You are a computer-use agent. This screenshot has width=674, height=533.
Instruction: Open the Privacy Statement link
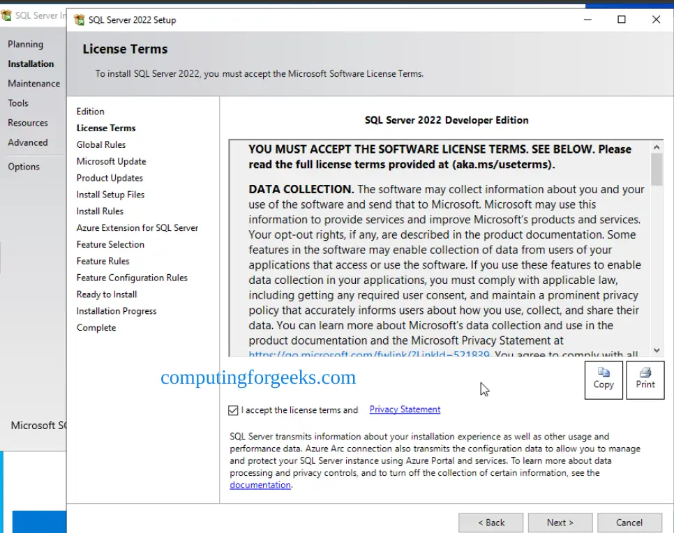[405, 410]
